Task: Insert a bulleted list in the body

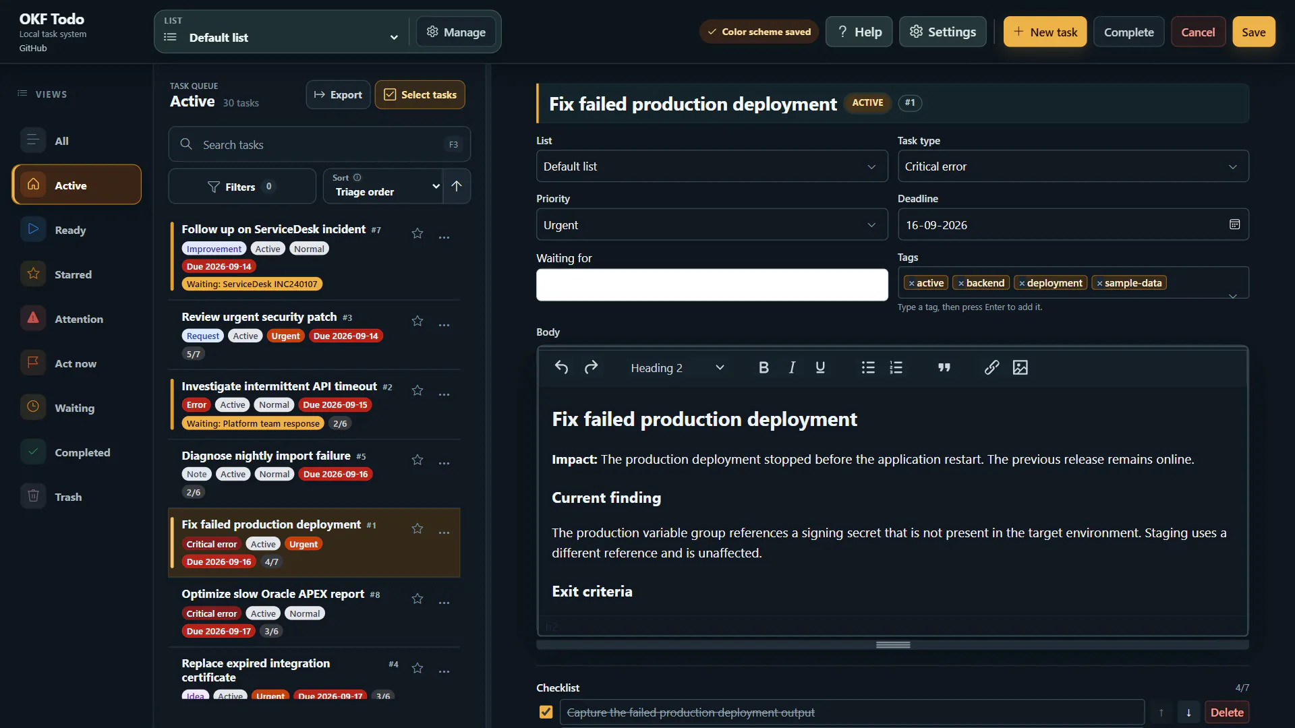Action: [x=868, y=367]
